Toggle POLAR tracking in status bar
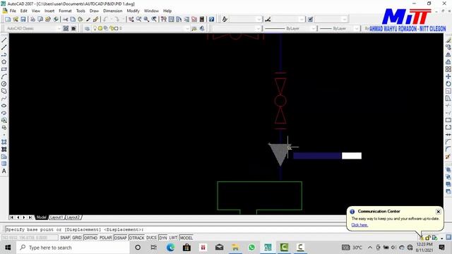The width and height of the screenshot is (452, 254). point(105,238)
